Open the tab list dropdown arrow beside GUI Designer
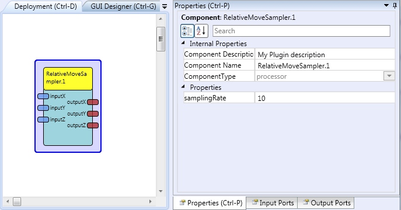Viewport: 401px width, 210px height. click(165, 6)
